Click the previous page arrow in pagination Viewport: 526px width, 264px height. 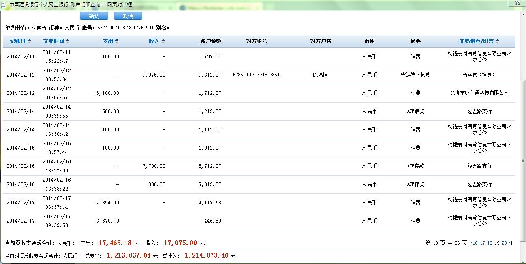471,243
